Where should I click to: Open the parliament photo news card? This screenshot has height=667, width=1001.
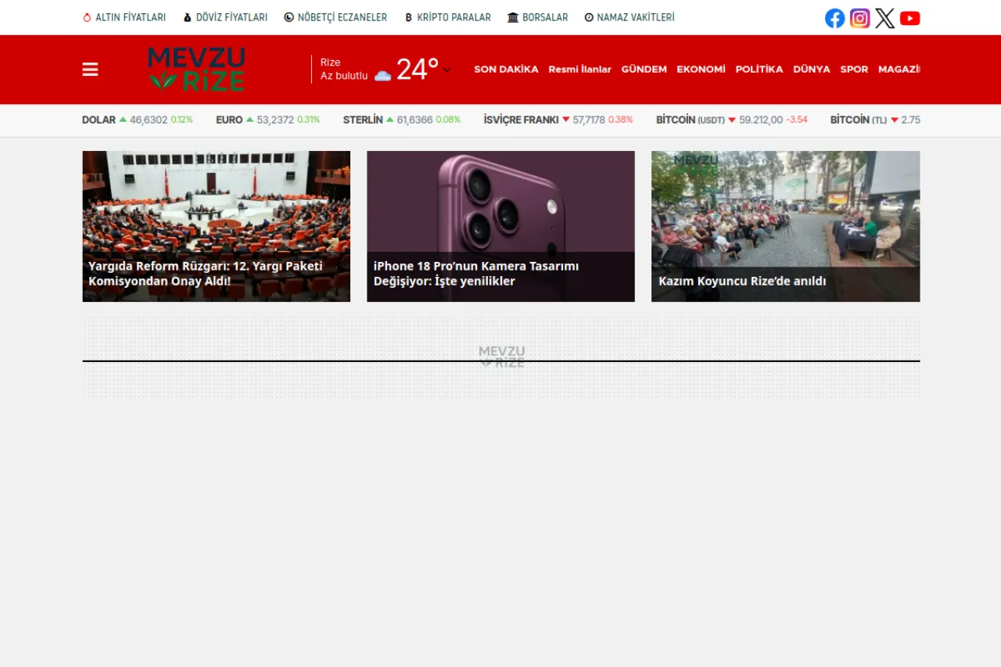(x=217, y=226)
